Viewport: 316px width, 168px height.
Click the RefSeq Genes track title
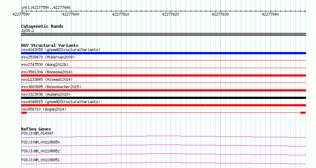(36, 129)
